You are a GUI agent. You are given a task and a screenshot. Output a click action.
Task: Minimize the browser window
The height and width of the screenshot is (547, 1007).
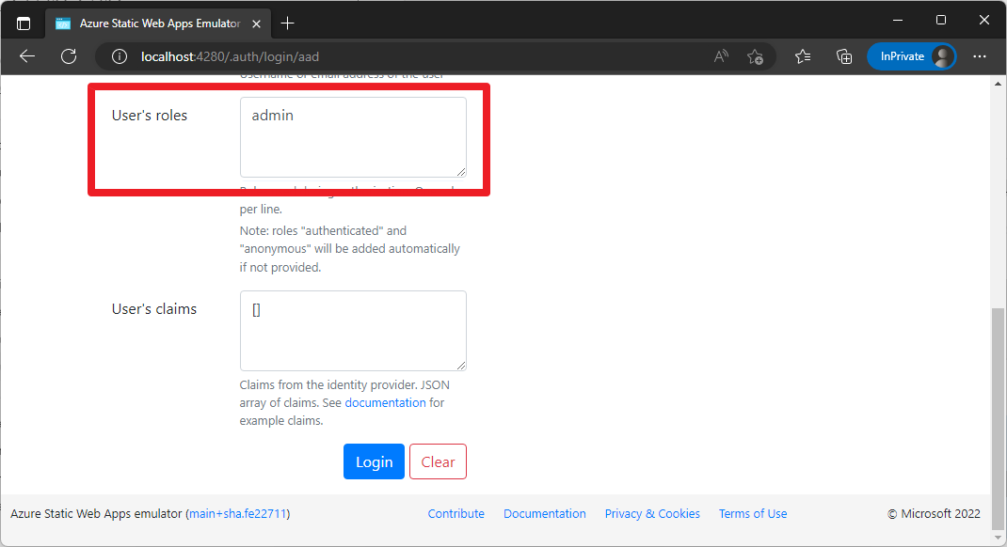pyautogui.click(x=898, y=21)
